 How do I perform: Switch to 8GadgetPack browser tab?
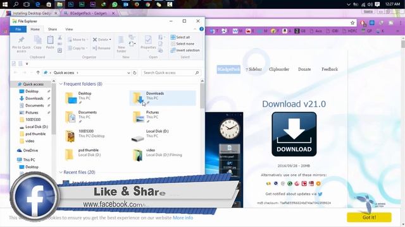pos(89,13)
